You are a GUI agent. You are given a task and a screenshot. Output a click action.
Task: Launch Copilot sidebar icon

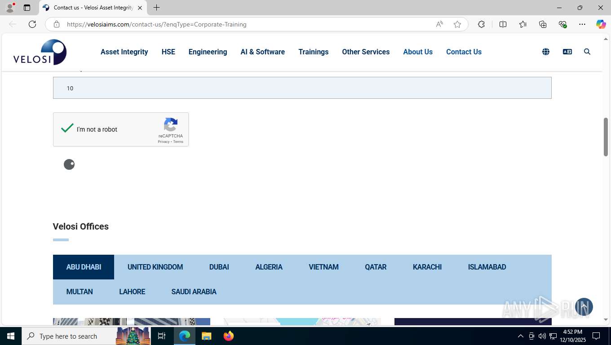[601, 24]
